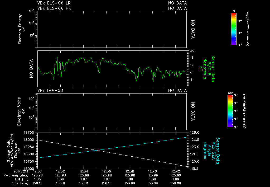
Task: Click the 12:40 time tick label
Action: point(153,171)
